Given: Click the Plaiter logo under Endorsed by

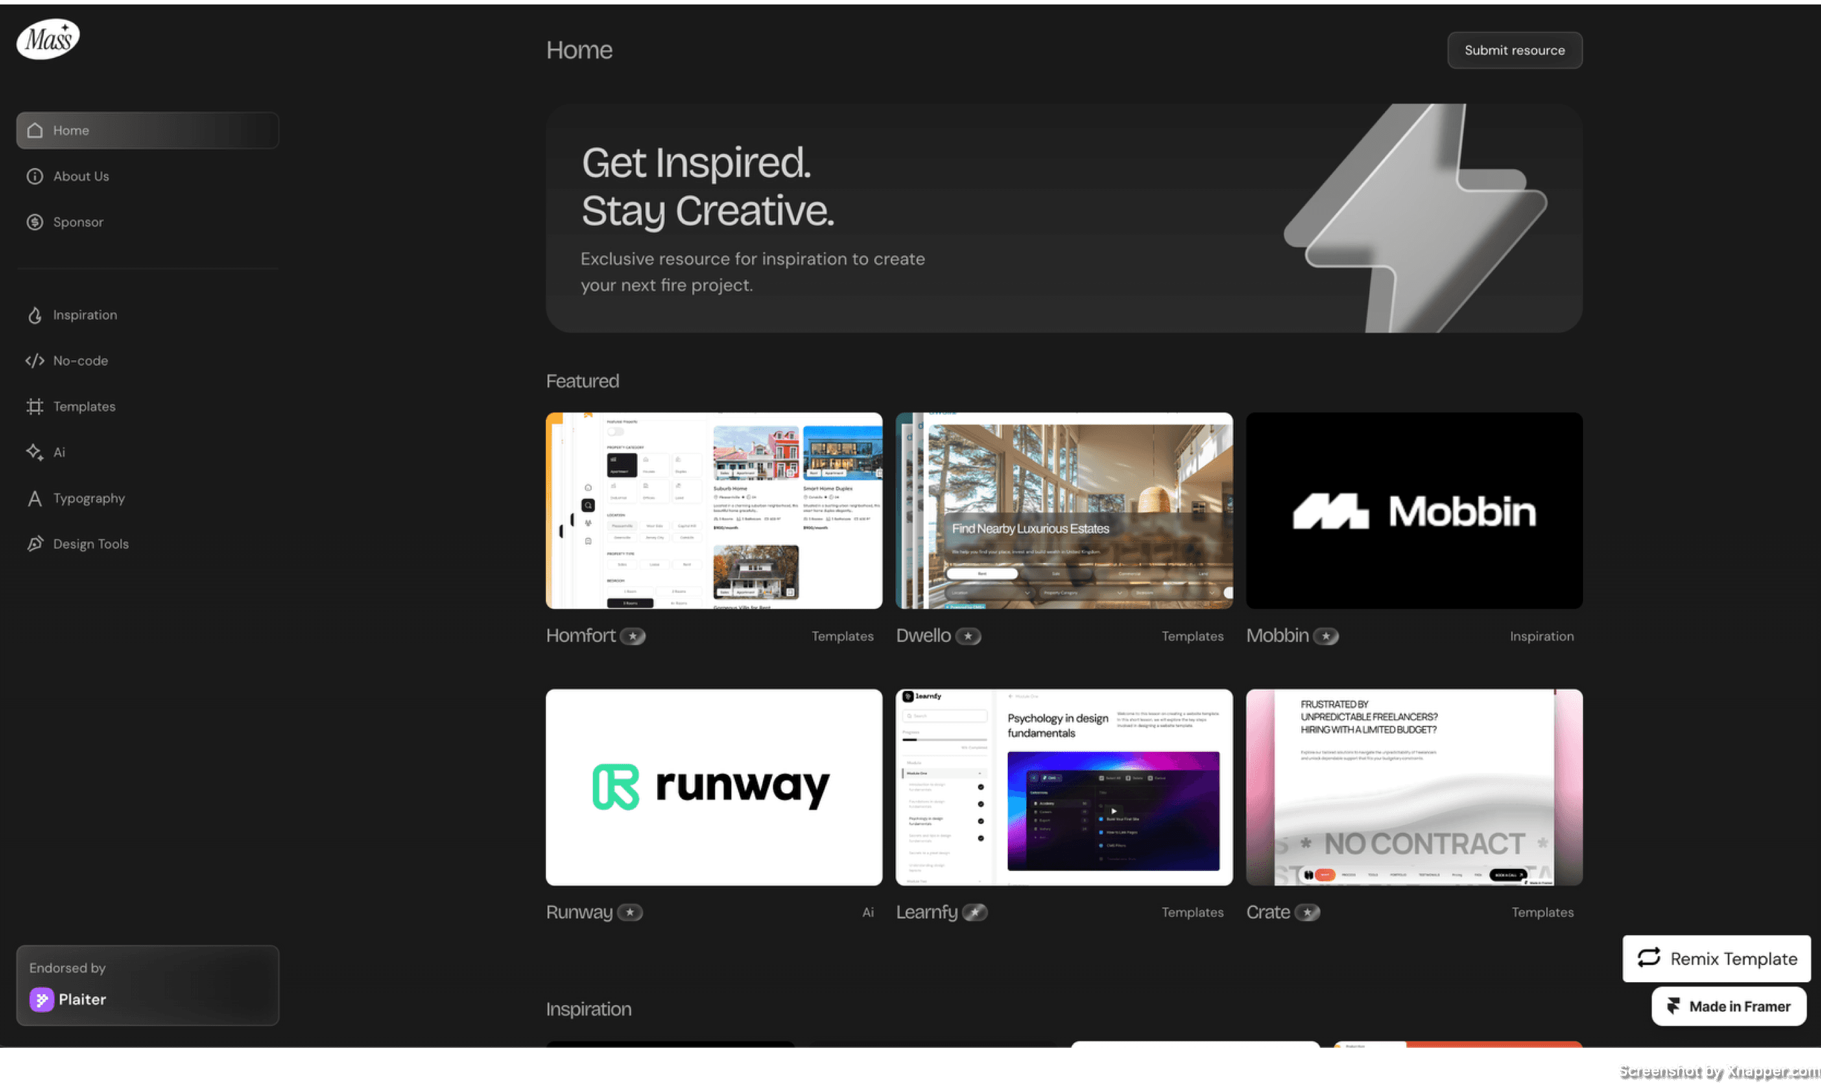Looking at the screenshot, I should pyautogui.click(x=41, y=999).
